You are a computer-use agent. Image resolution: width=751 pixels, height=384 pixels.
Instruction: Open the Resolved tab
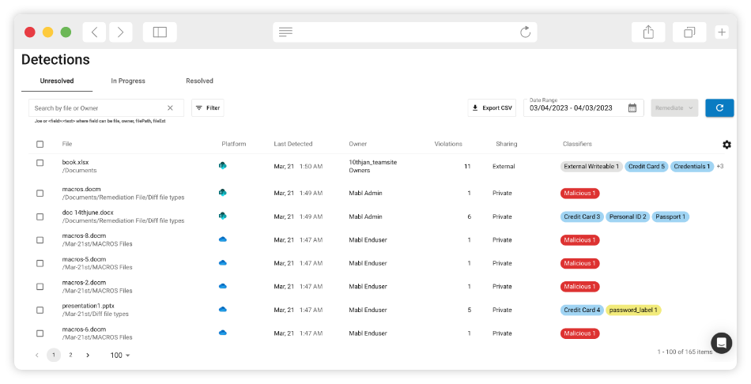pos(199,81)
